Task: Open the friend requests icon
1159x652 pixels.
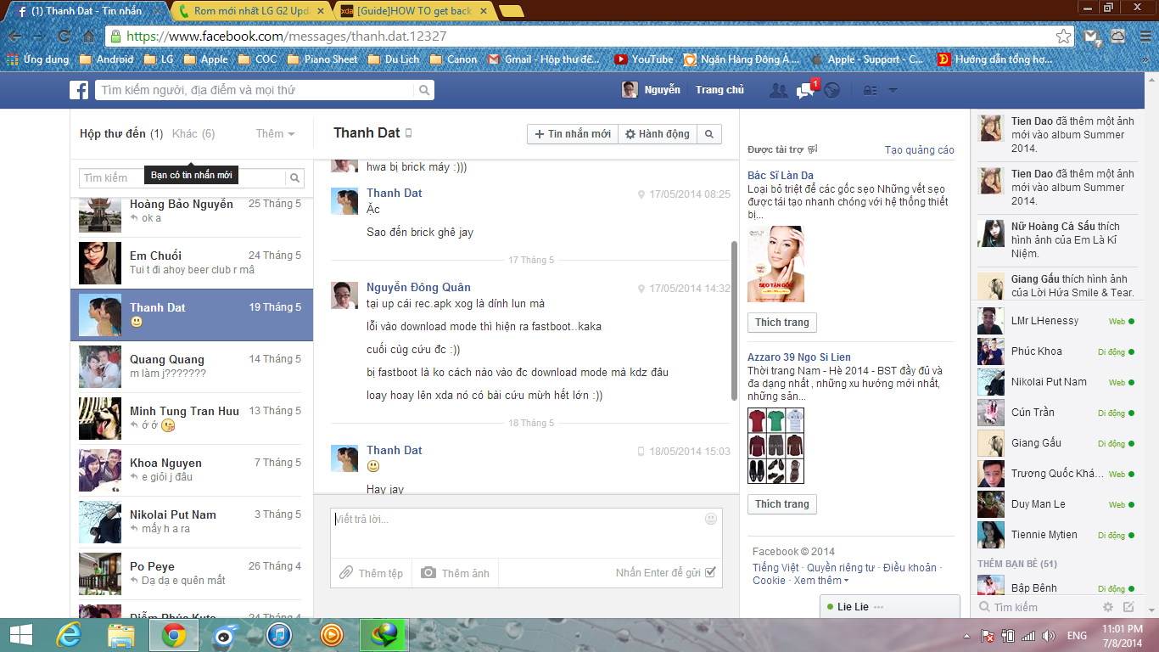Action: click(778, 91)
